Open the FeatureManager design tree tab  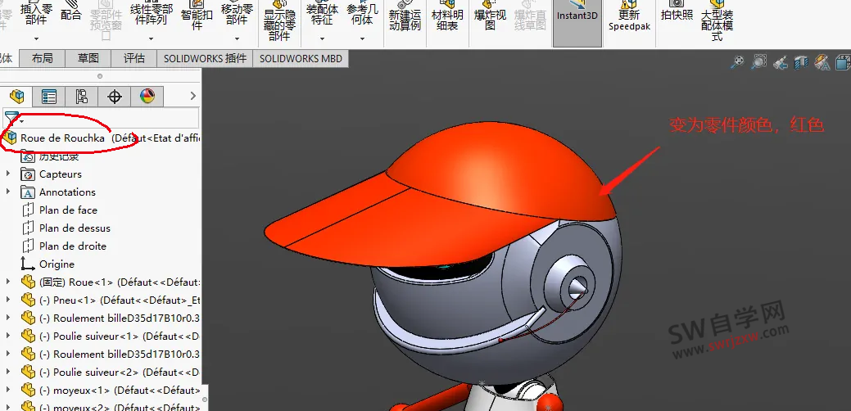pos(16,97)
